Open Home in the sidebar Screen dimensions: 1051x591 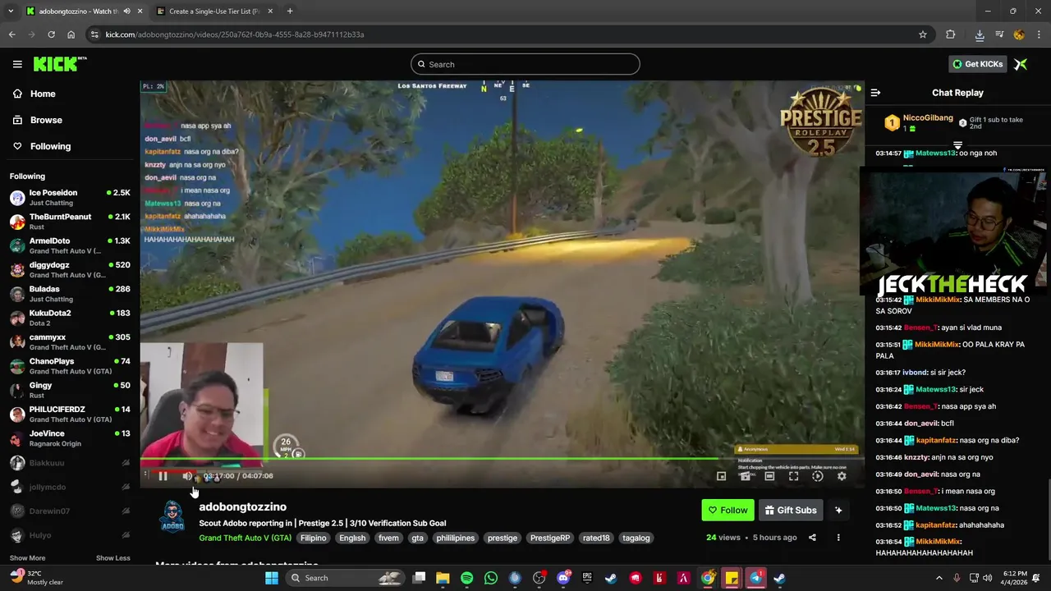click(x=34, y=94)
